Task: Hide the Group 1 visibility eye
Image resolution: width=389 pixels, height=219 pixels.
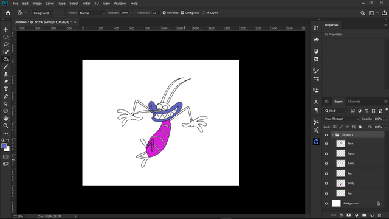Action: (x=326, y=135)
